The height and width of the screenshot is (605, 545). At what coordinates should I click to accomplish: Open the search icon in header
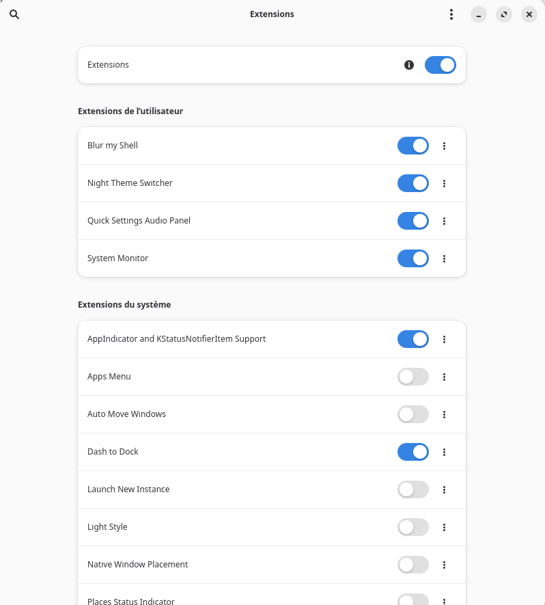14,14
